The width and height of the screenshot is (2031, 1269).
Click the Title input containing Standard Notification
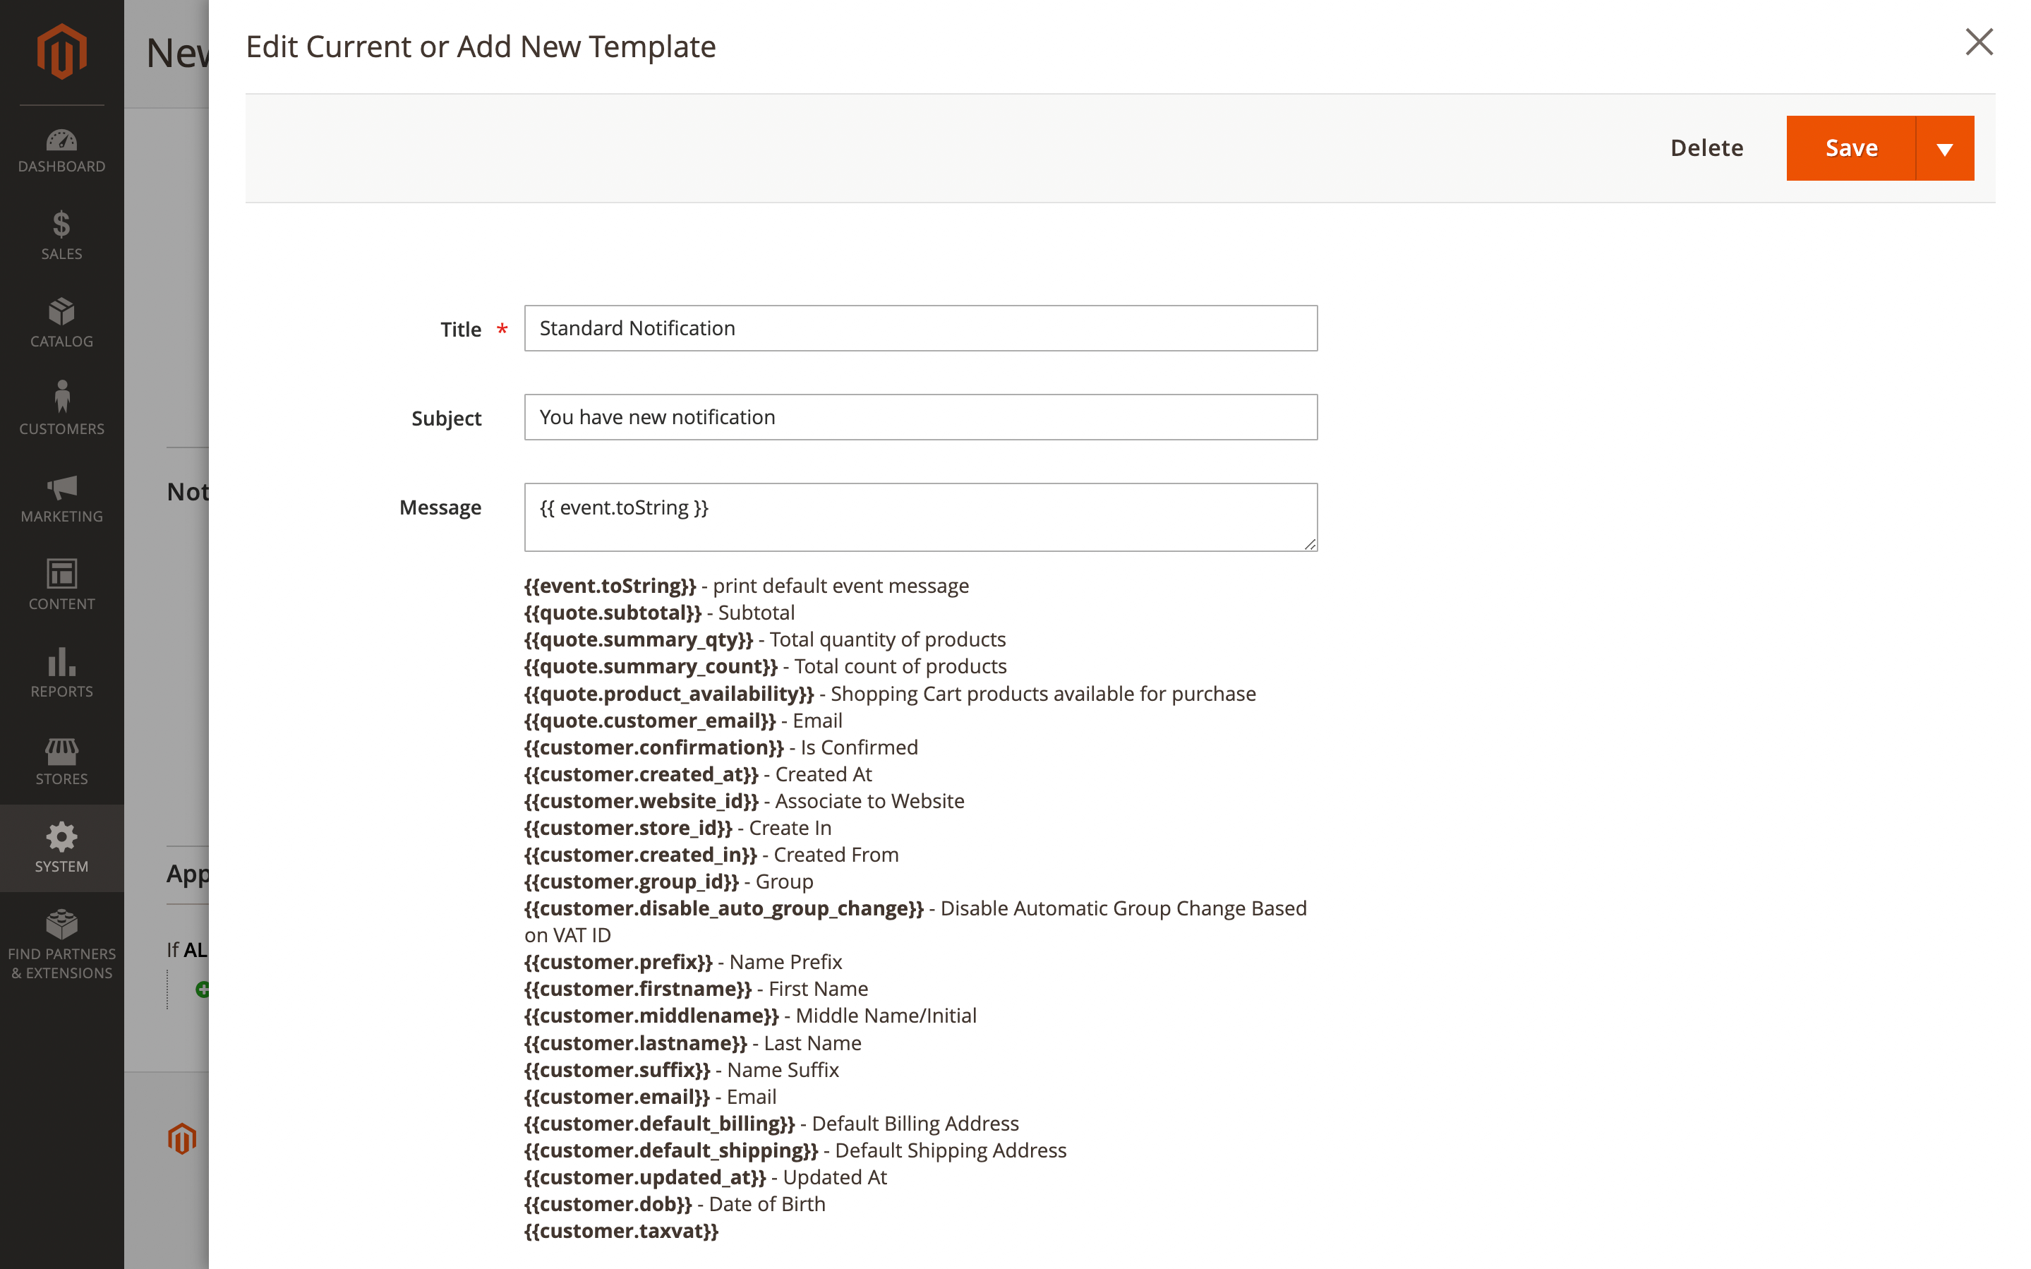[920, 328]
